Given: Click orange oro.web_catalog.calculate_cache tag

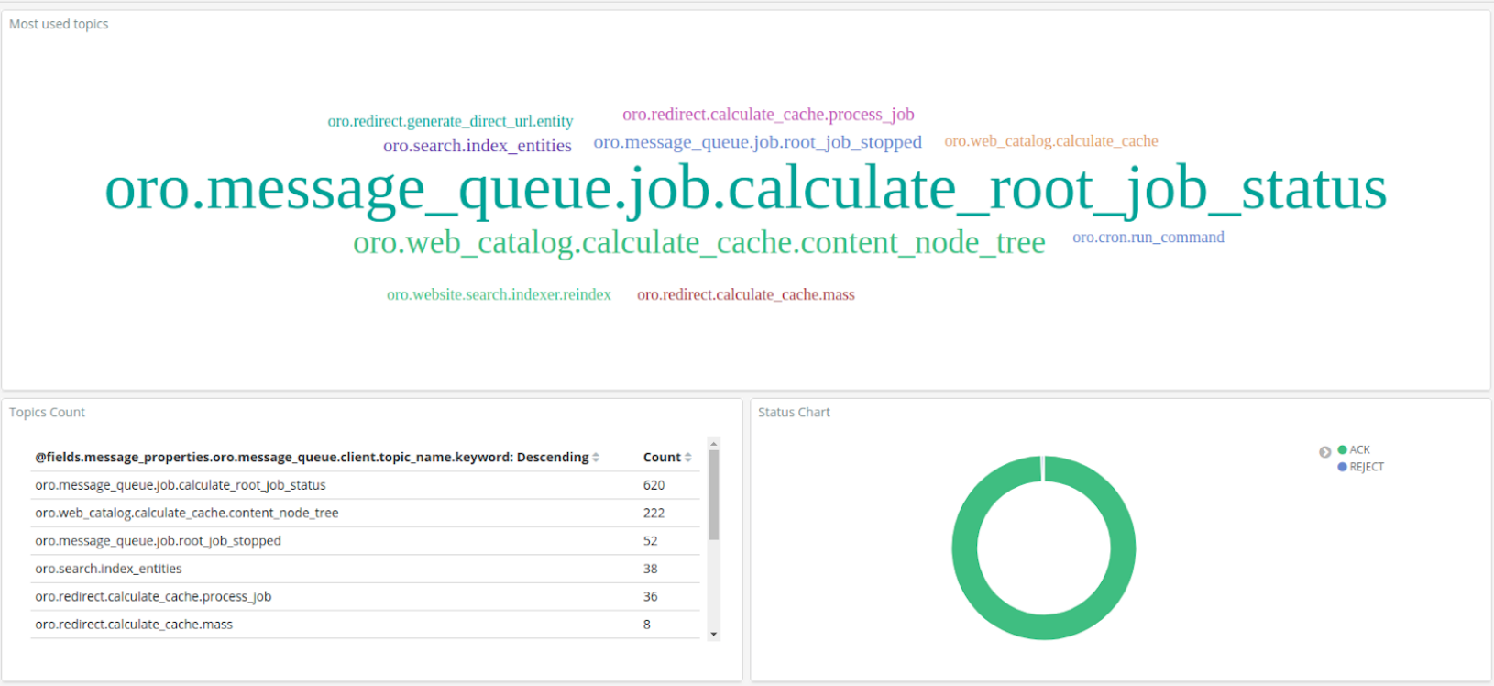Looking at the screenshot, I should pos(1050,141).
